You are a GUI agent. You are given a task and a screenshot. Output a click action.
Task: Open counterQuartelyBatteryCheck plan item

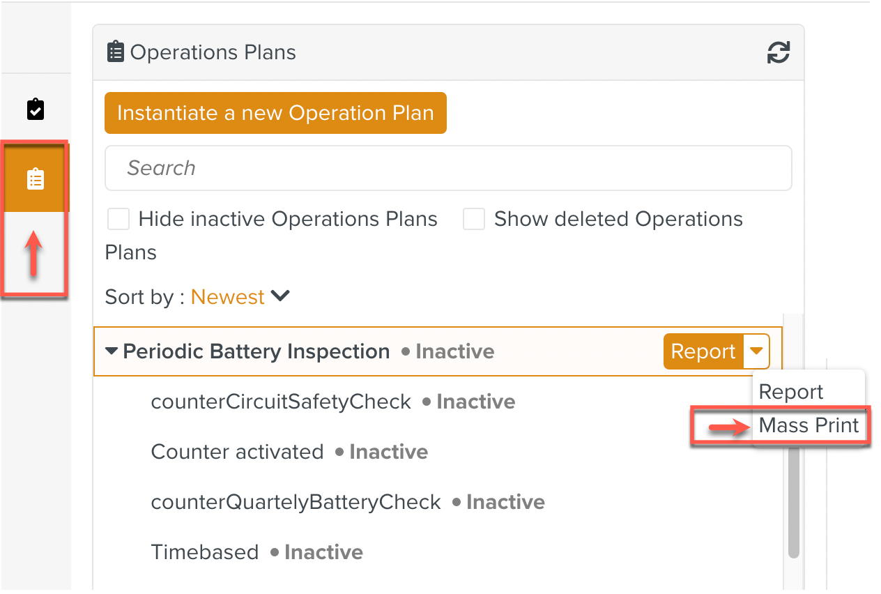point(296,502)
